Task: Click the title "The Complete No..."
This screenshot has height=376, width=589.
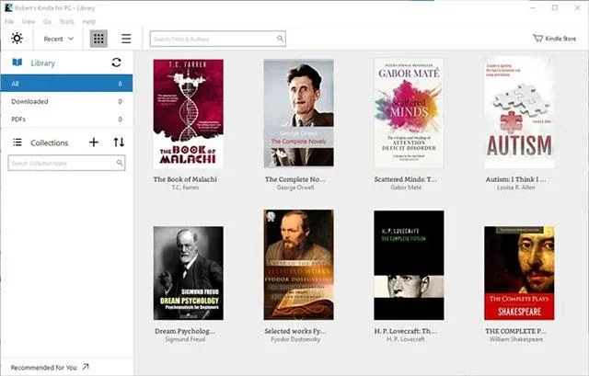Action: click(295, 179)
